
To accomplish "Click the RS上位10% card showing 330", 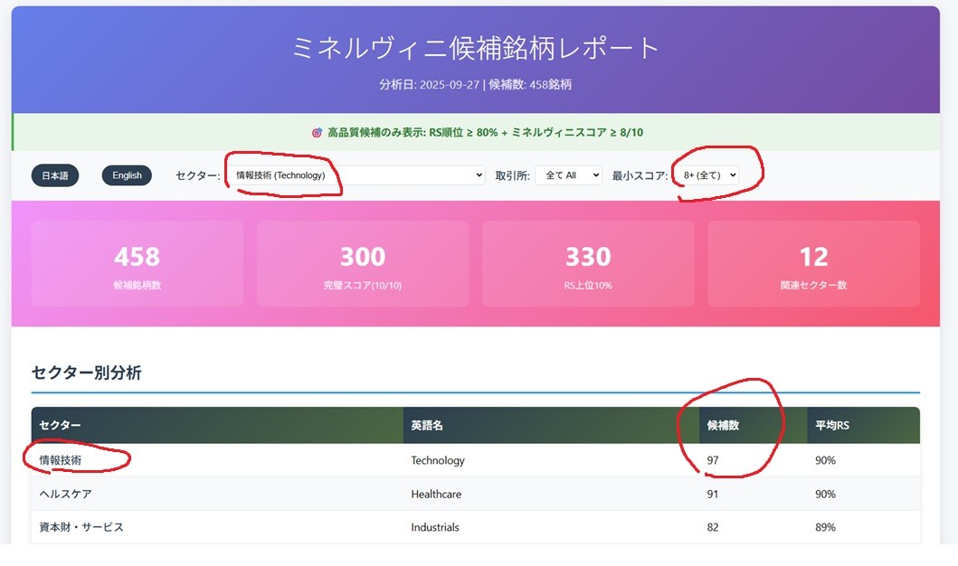I will click(x=588, y=264).
